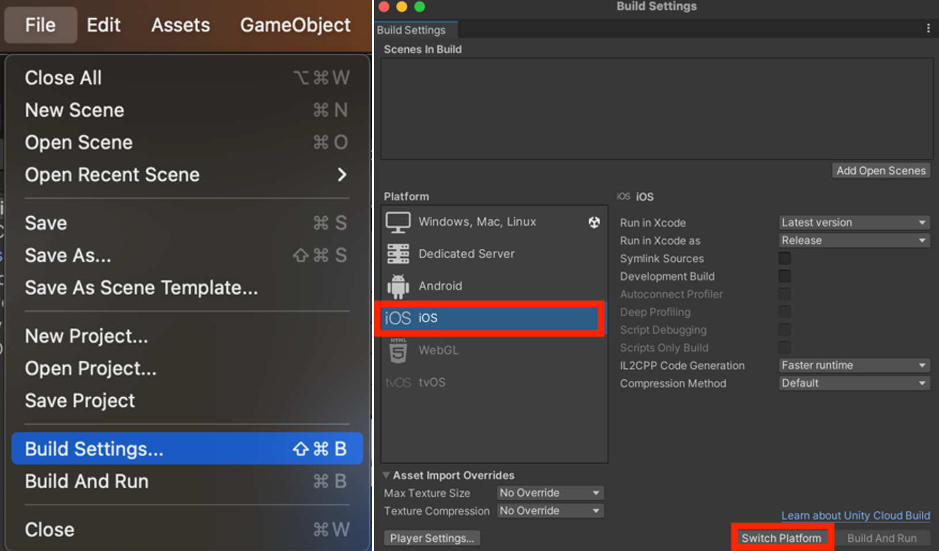The height and width of the screenshot is (551, 939).
Task: Click the Player Settings button
Action: (x=432, y=538)
